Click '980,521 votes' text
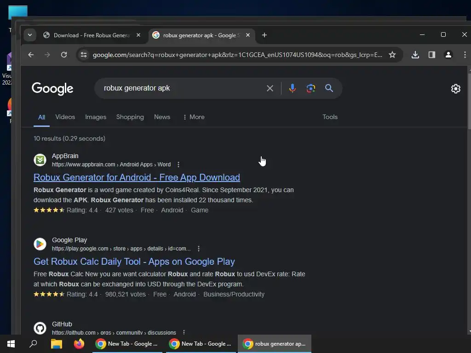 (125, 294)
